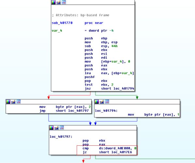The width and height of the screenshot is (195, 163).
Task: Click title bar of sub_401770 node
Action: pos(93,2)
